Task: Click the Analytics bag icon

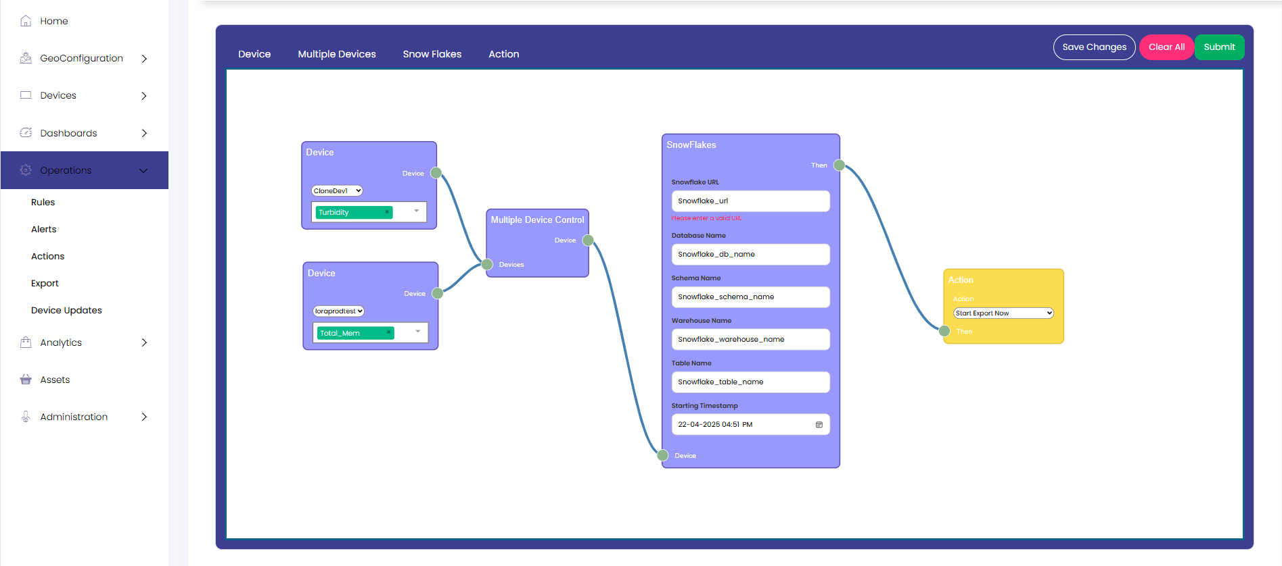Action: [26, 342]
